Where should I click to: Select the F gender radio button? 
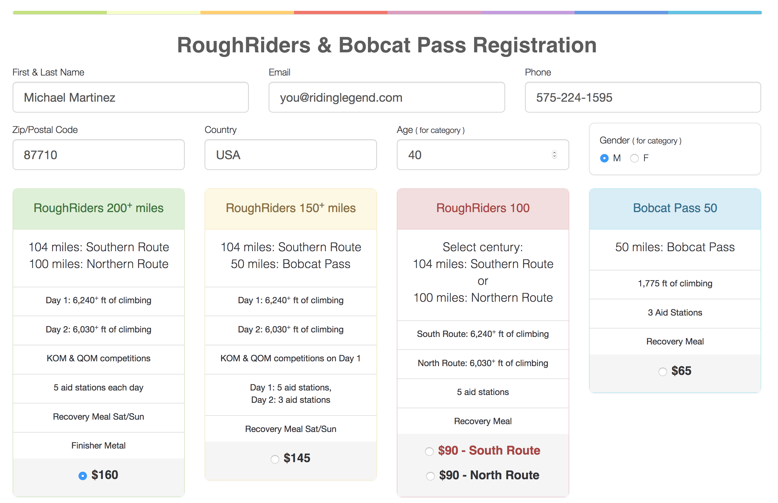634,159
